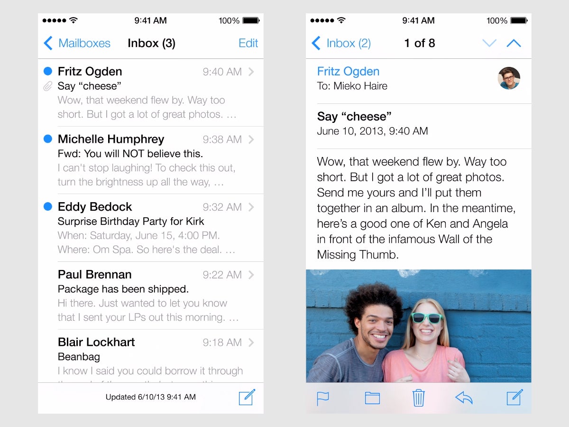The image size is (569, 427).
Task: Tap Fritz Ogden's contact photo
Action: [x=509, y=78]
